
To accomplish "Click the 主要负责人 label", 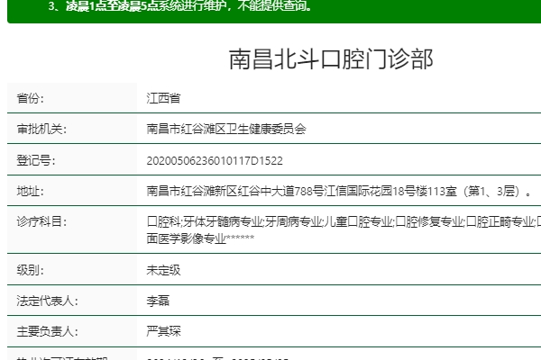I will coord(47,331).
